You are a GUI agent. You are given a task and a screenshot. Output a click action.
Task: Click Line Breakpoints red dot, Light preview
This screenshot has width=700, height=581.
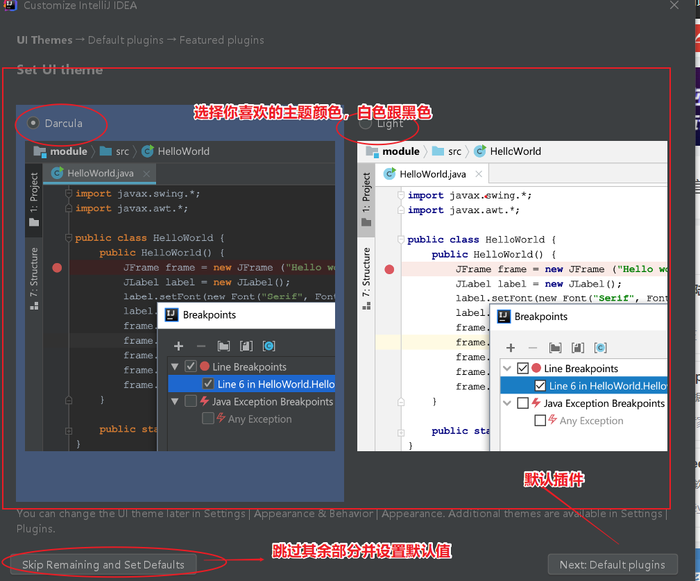pyautogui.click(x=536, y=368)
